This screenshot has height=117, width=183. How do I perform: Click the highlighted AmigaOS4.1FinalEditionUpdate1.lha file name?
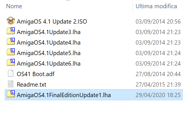pos(64,95)
